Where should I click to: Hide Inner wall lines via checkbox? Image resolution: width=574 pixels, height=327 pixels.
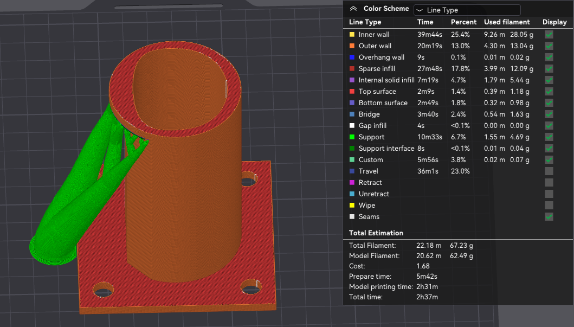(549, 34)
